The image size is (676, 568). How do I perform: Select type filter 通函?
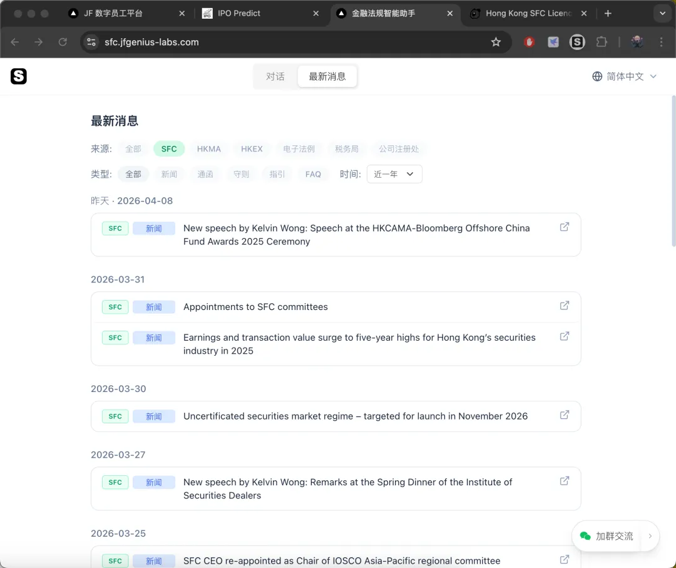pyautogui.click(x=205, y=174)
